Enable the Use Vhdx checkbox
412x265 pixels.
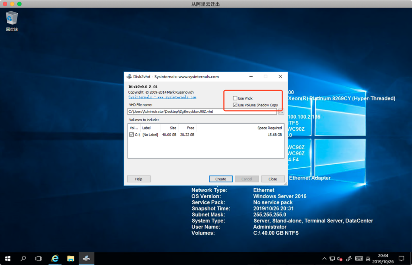tap(235, 98)
